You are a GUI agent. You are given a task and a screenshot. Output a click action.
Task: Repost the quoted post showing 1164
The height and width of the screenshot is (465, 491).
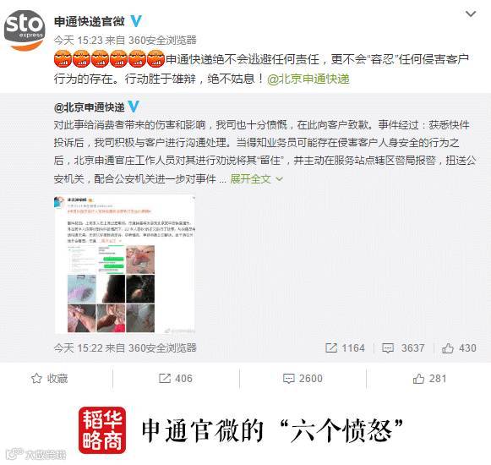[345, 347]
